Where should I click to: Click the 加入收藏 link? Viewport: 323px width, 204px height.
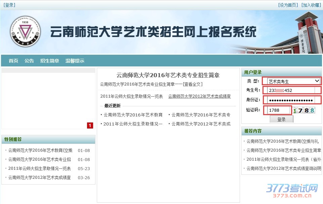pos(311,5)
